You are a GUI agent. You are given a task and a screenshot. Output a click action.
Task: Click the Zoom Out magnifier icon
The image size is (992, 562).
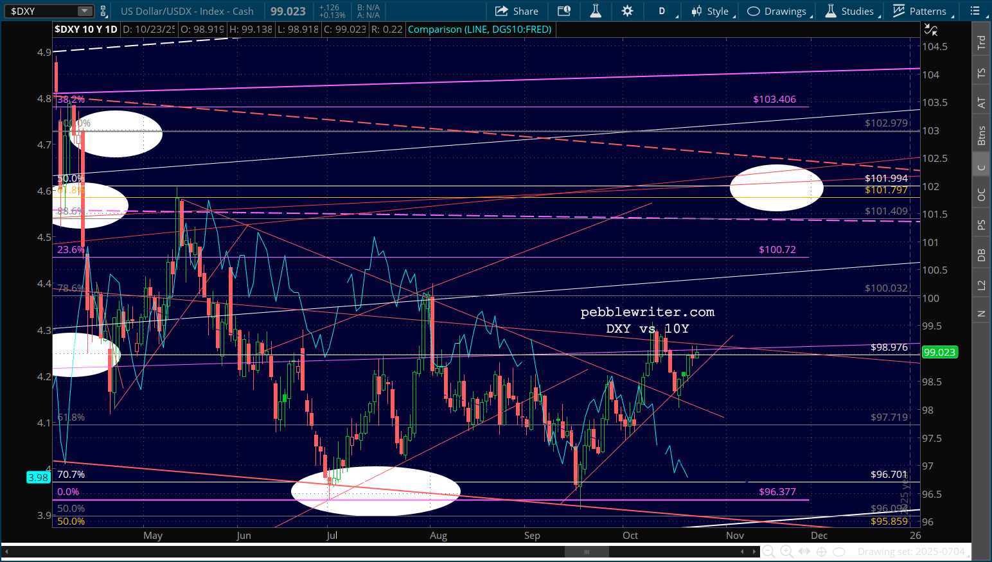768,552
